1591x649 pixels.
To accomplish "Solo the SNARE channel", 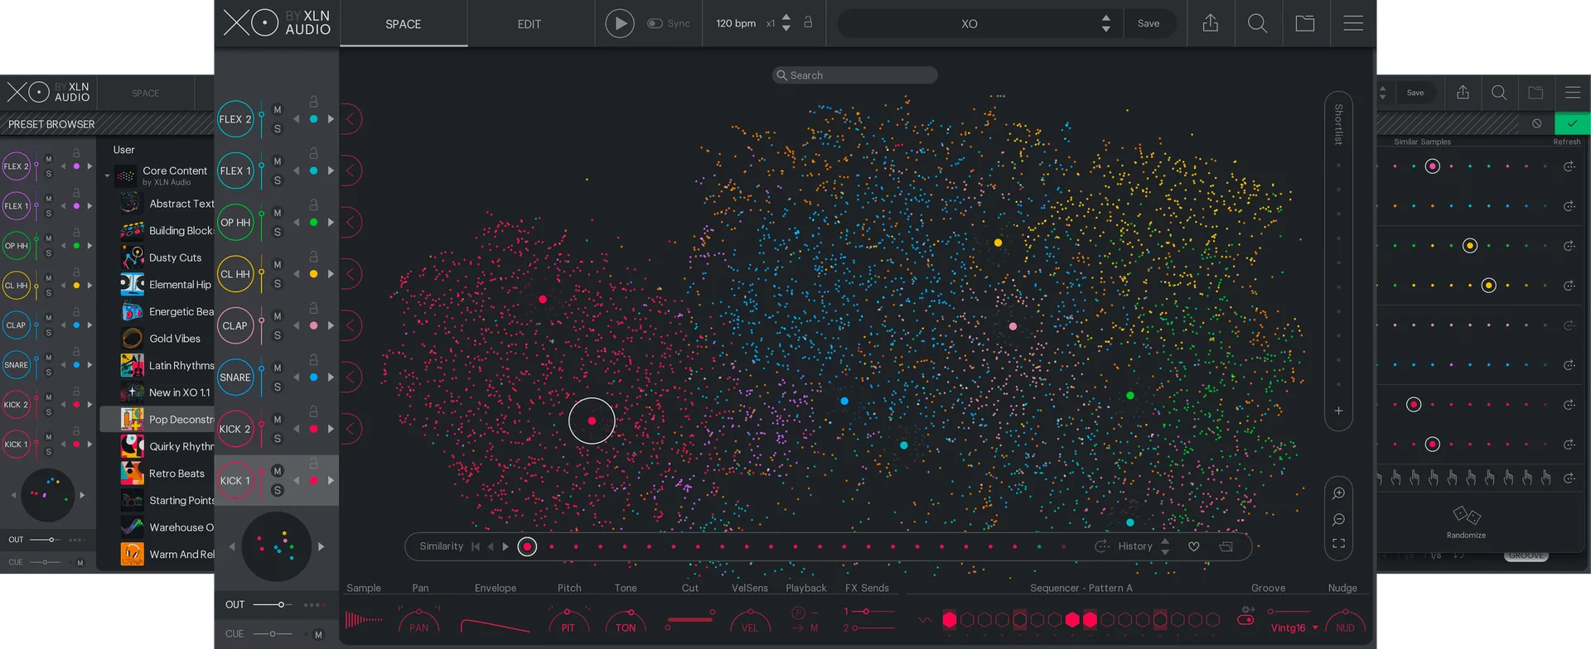I will click(278, 387).
